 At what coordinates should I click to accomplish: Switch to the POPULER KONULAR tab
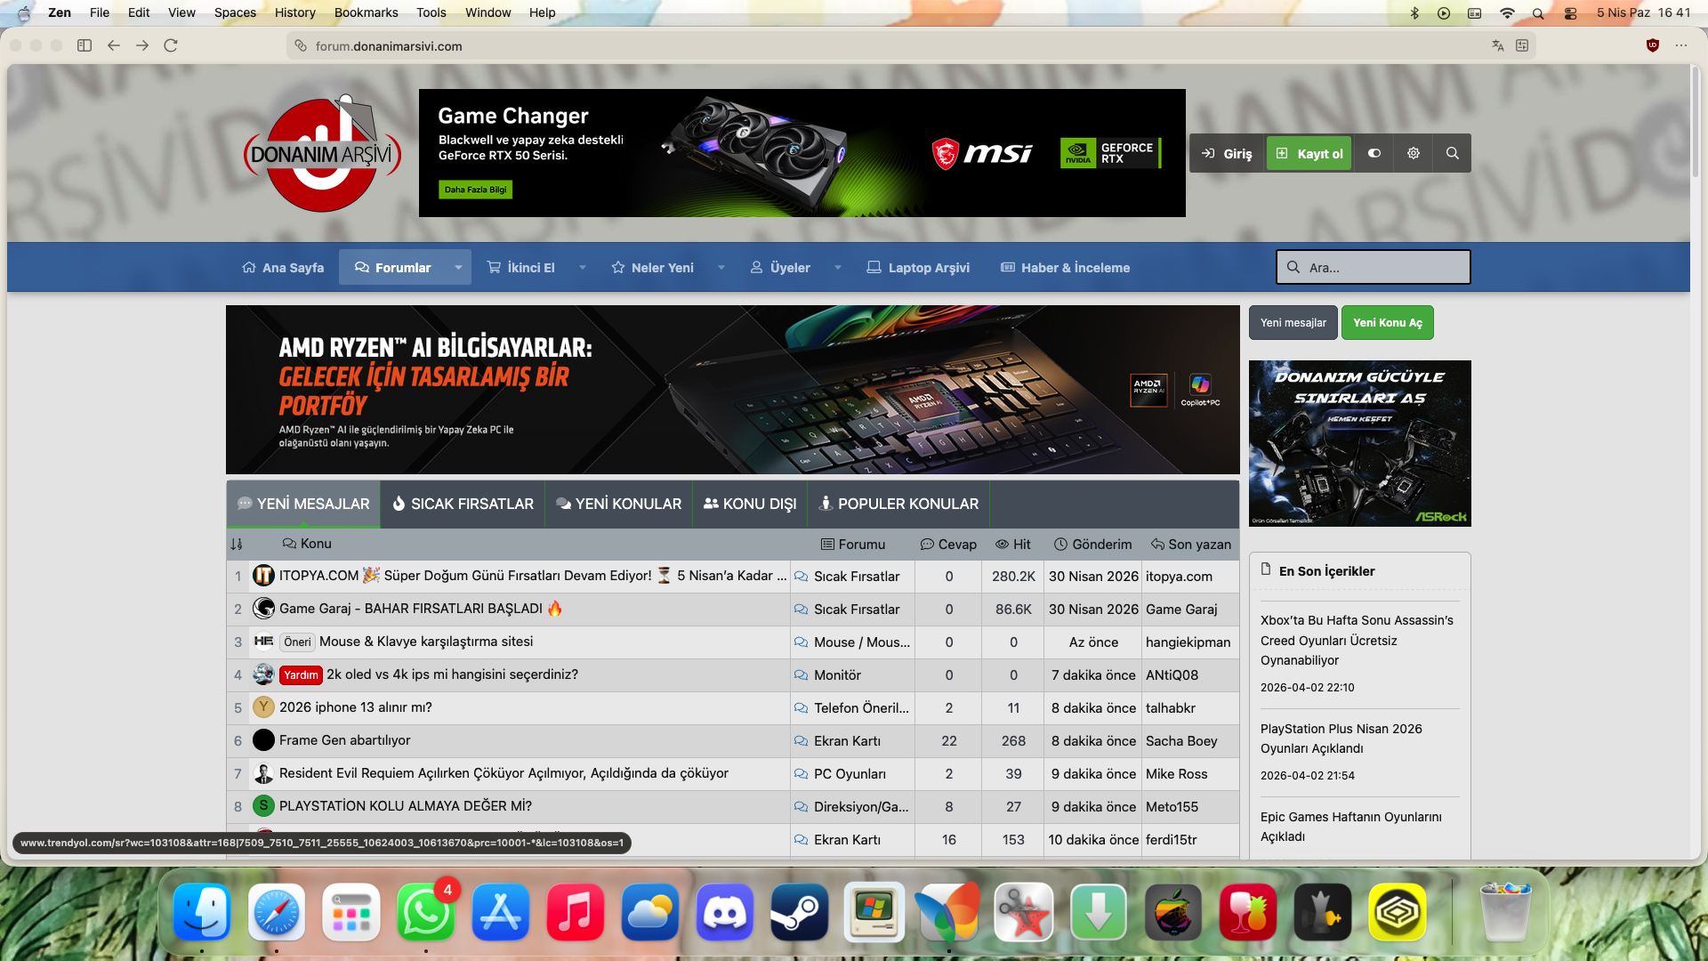pyautogui.click(x=898, y=504)
